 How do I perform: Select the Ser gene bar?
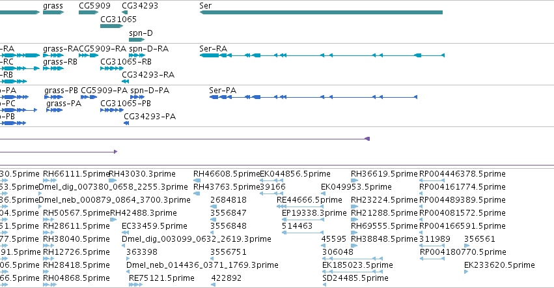pyautogui.click(x=321, y=12)
